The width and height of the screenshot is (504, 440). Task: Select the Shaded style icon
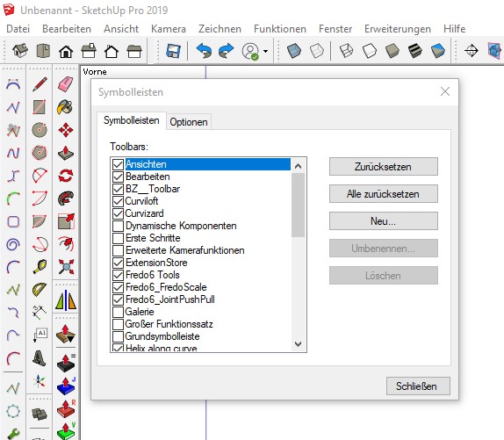click(x=392, y=51)
